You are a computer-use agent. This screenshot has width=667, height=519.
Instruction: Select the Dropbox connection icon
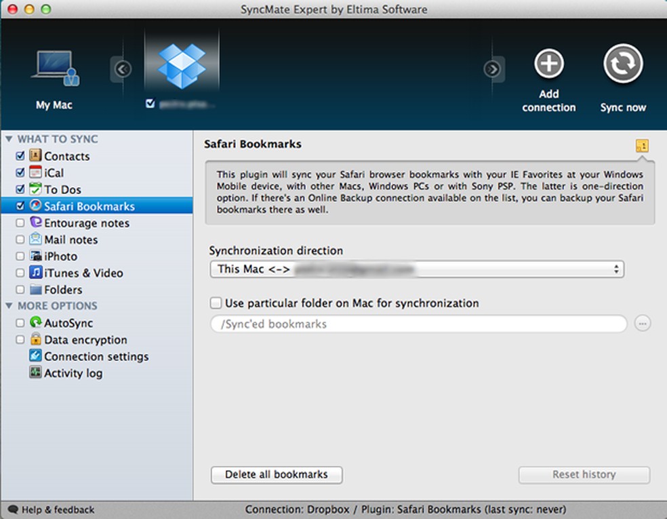pyautogui.click(x=183, y=64)
